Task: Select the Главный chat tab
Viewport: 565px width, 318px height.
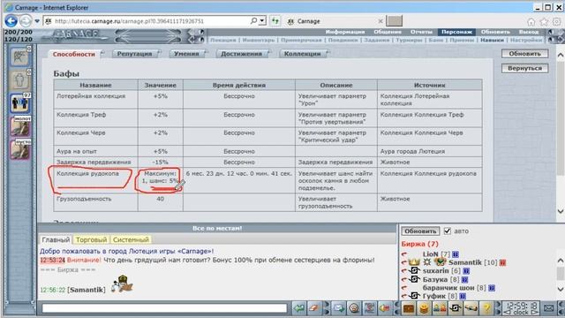Action: tap(56, 239)
